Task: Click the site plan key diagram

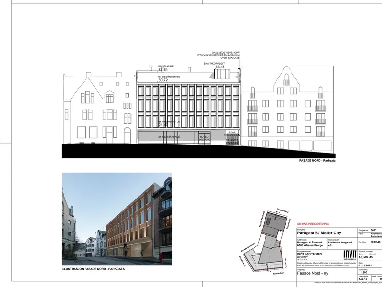Action: (x=265, y=241)
